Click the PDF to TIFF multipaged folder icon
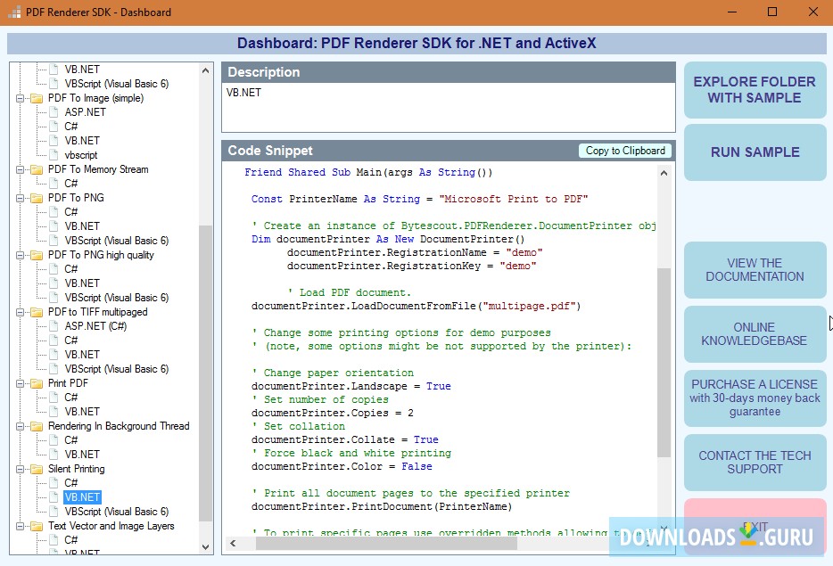 pyautogui.click(x=37, y=312)
